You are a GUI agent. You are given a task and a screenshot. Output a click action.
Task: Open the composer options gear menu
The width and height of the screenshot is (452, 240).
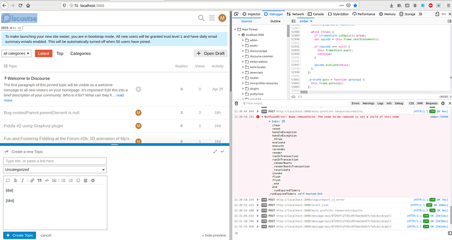point(93,180)
